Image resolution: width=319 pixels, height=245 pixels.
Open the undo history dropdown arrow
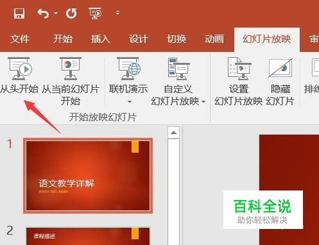(x=56, y=13)
